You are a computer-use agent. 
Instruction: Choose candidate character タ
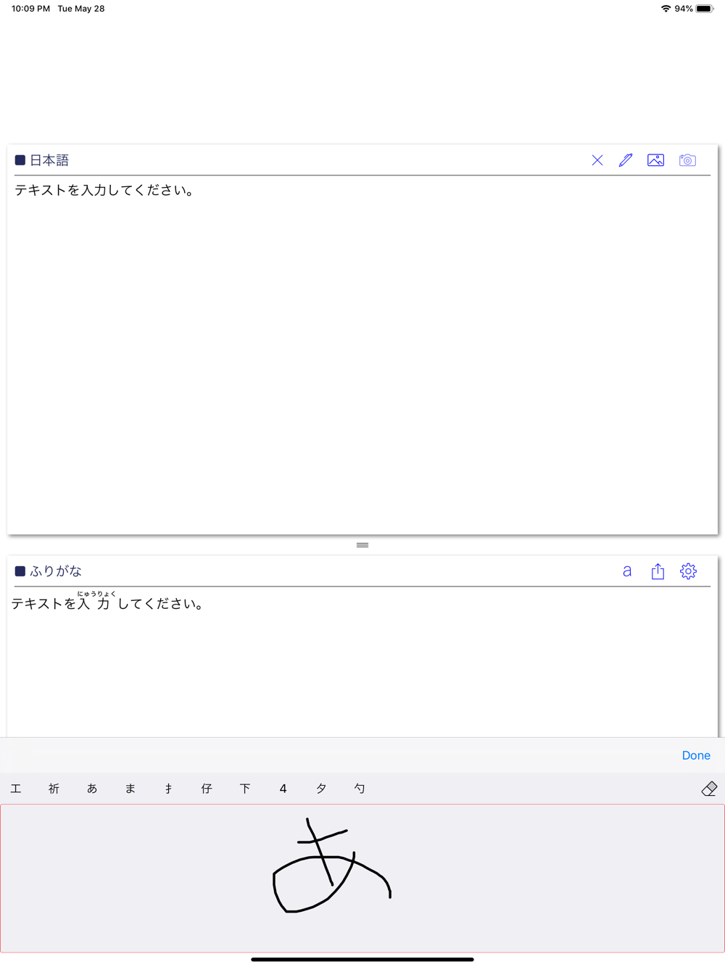click(321, 789)
